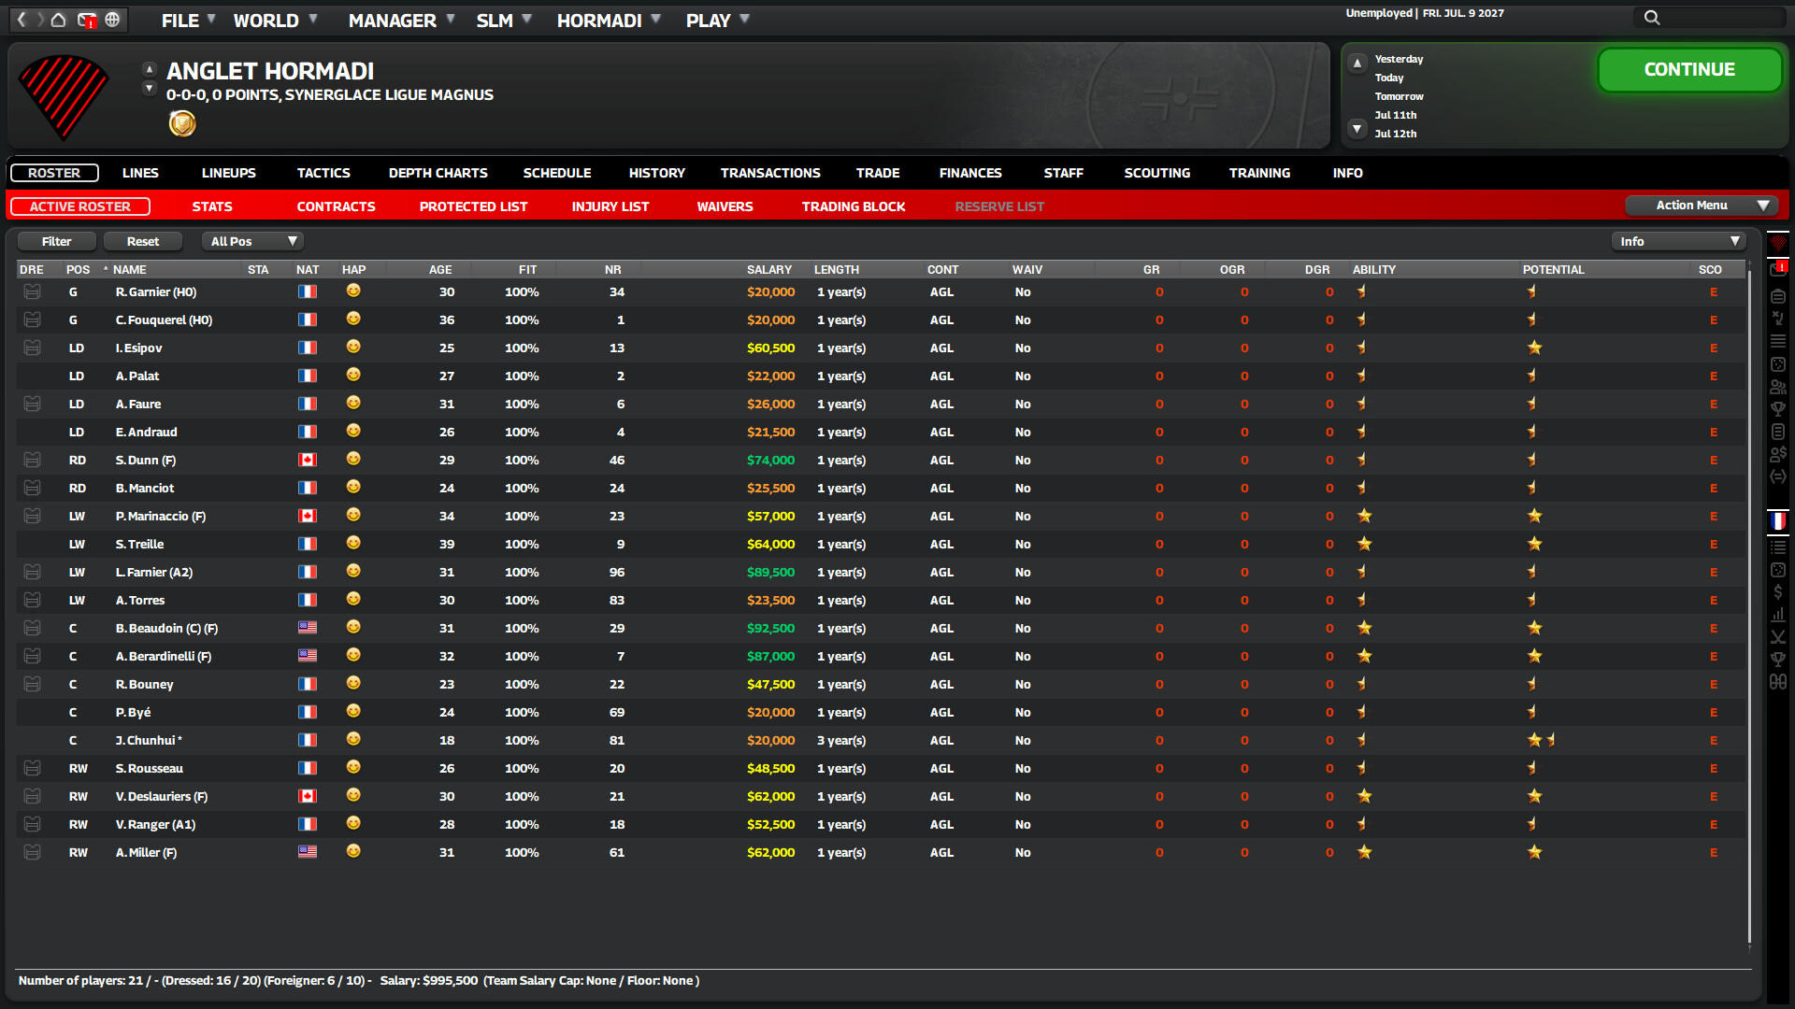Click the crossed hockey sticks sidebar icon
Viewport: 1795px width, 1009px height.
[1779, 635]
